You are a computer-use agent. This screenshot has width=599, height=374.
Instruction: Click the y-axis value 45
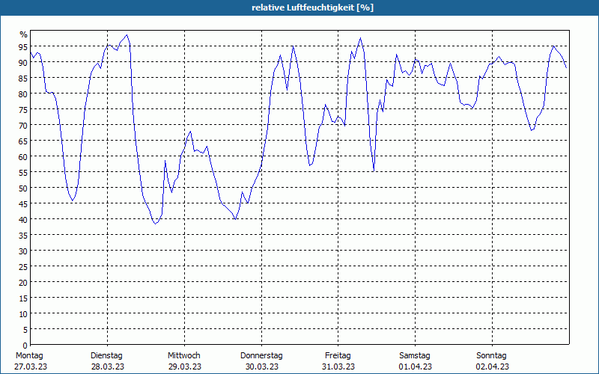coord(23,203)
